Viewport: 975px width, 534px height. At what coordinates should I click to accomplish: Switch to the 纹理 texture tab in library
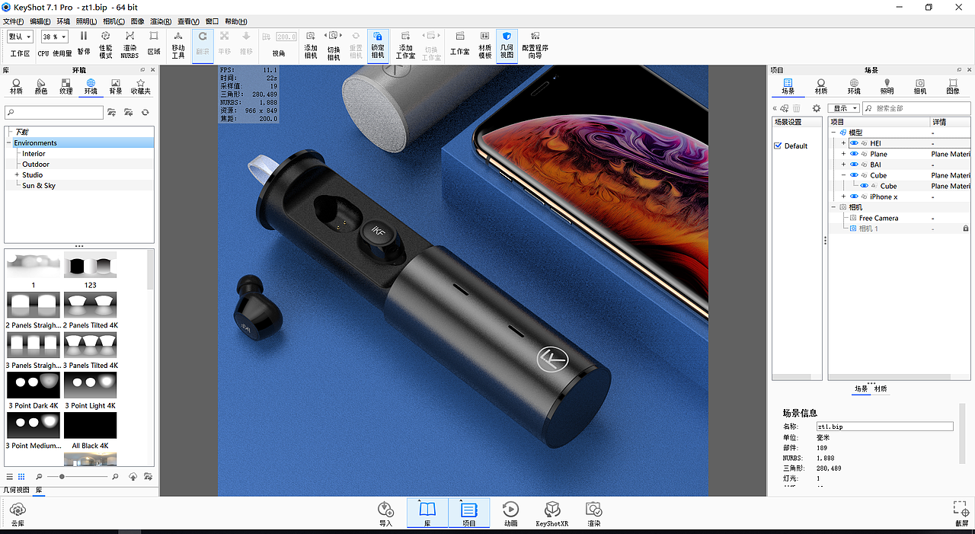click(66, 86)
